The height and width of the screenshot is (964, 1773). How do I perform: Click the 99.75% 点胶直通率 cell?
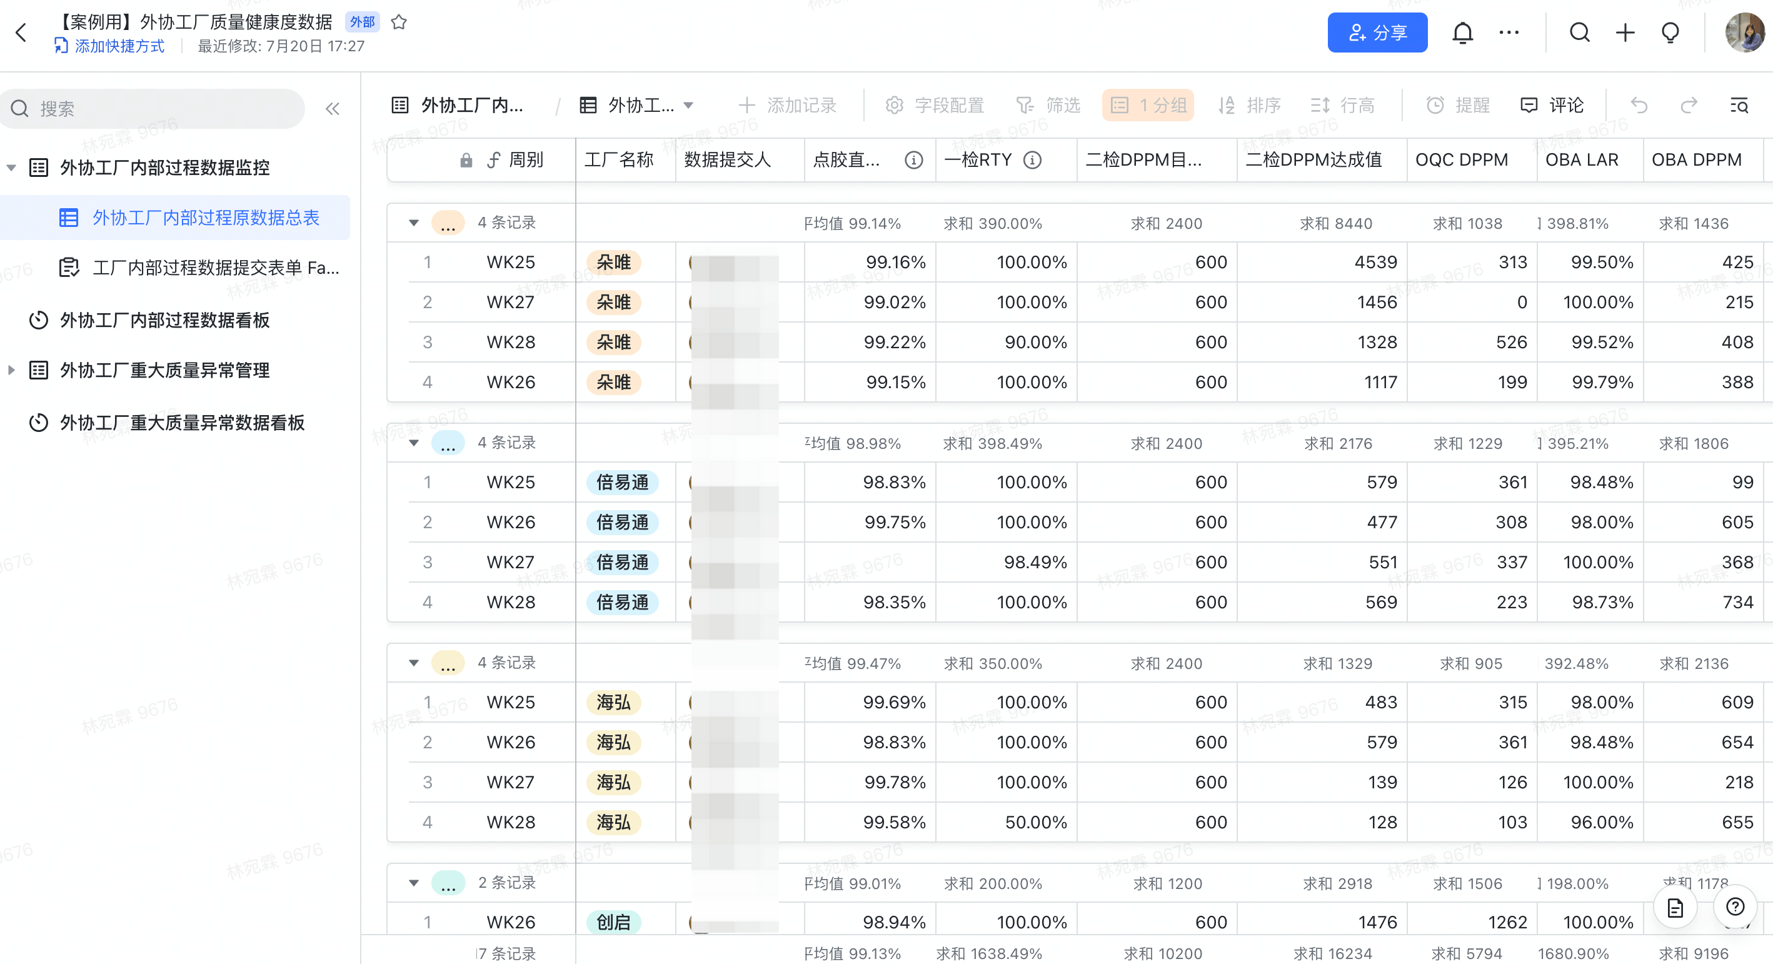click(870, 522)
